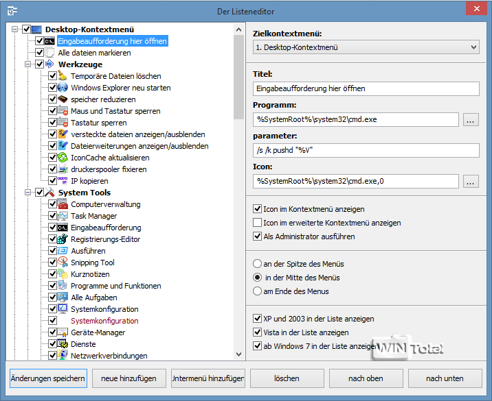
Task: Enable Icon im erweiterte Kontextmenü anzeigen
Action: [257, 223]
